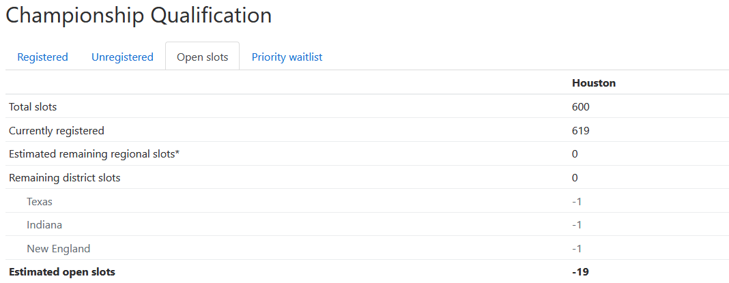
Task: Click the Remaining district slots label
Action: [65, 177]
